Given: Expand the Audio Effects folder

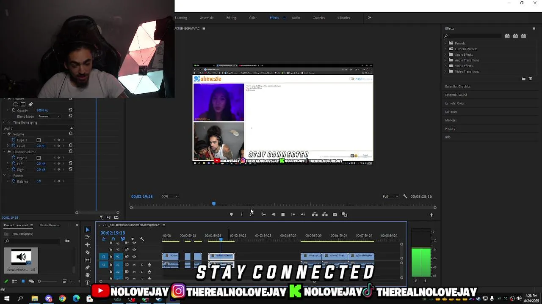Looking at the screenshot, I should click(445, 54).
